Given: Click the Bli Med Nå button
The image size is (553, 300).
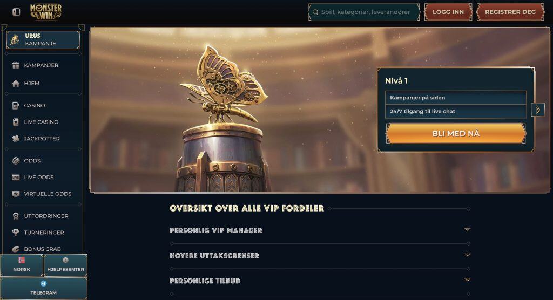Looking at the screenshot, I should (x=456, y=134).
